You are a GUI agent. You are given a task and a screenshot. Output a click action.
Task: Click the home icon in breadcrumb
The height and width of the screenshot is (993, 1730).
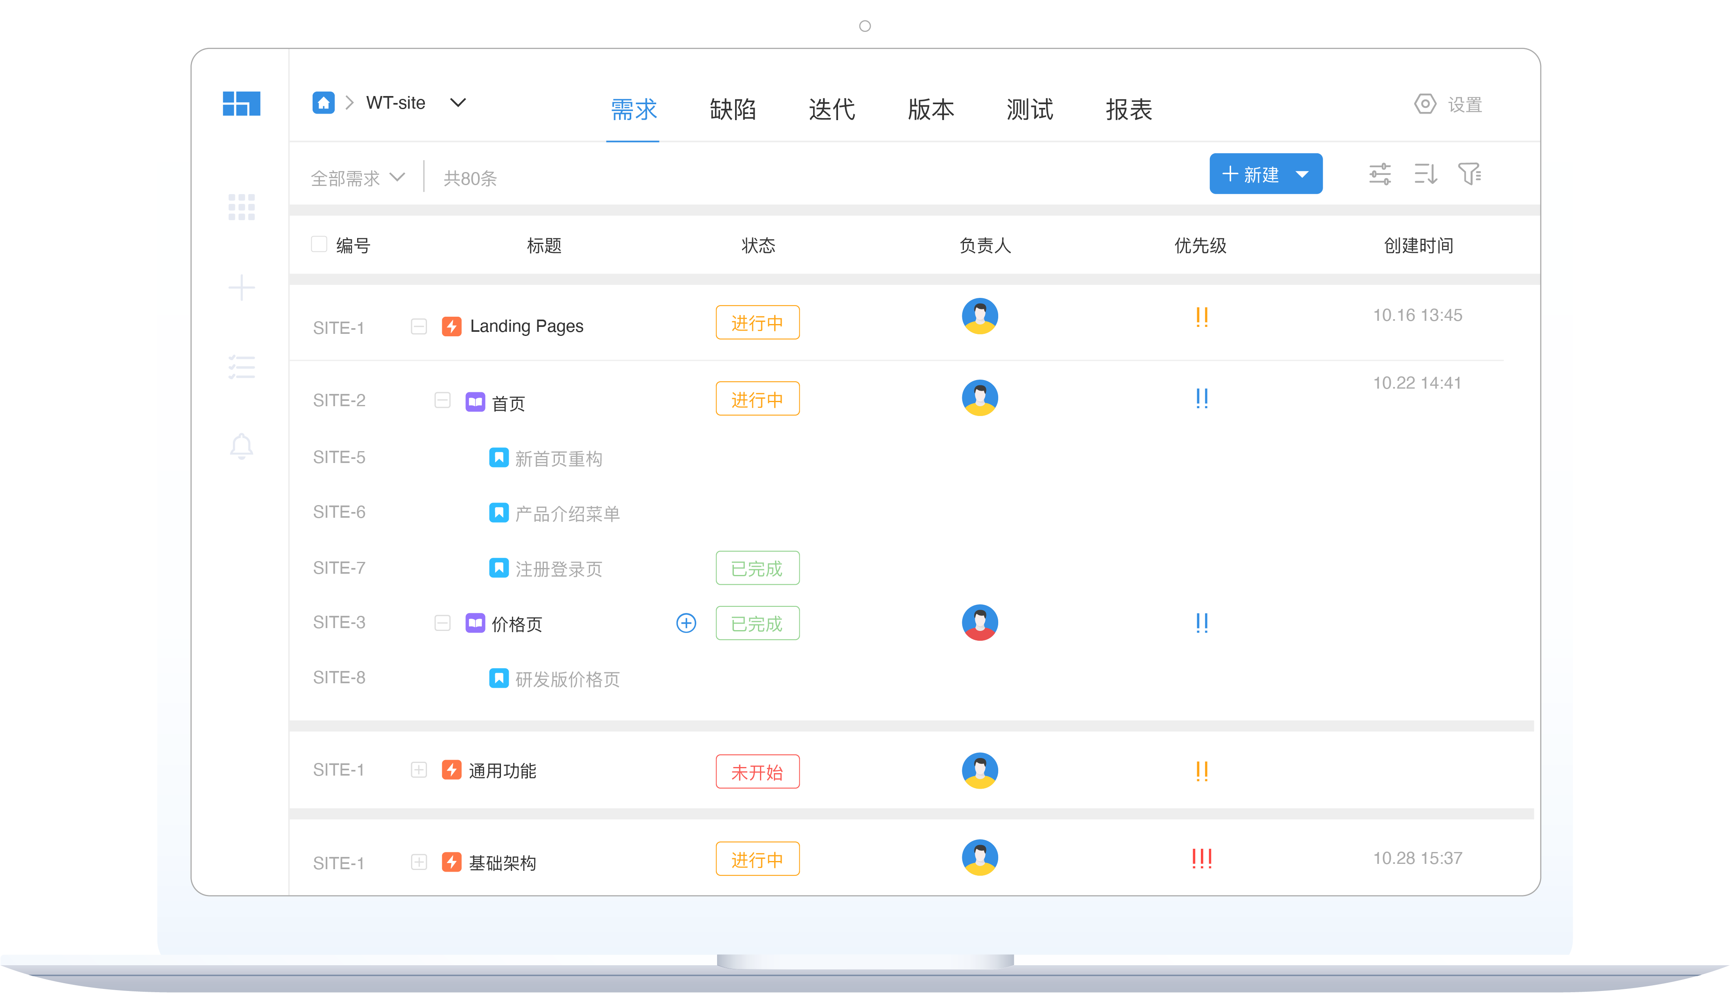(323, 103)
